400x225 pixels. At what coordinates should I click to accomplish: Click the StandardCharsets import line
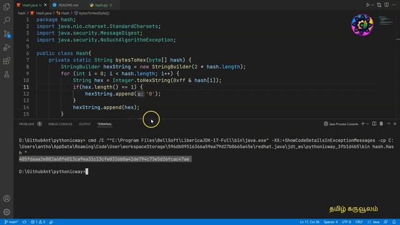[x=99, y=26]
